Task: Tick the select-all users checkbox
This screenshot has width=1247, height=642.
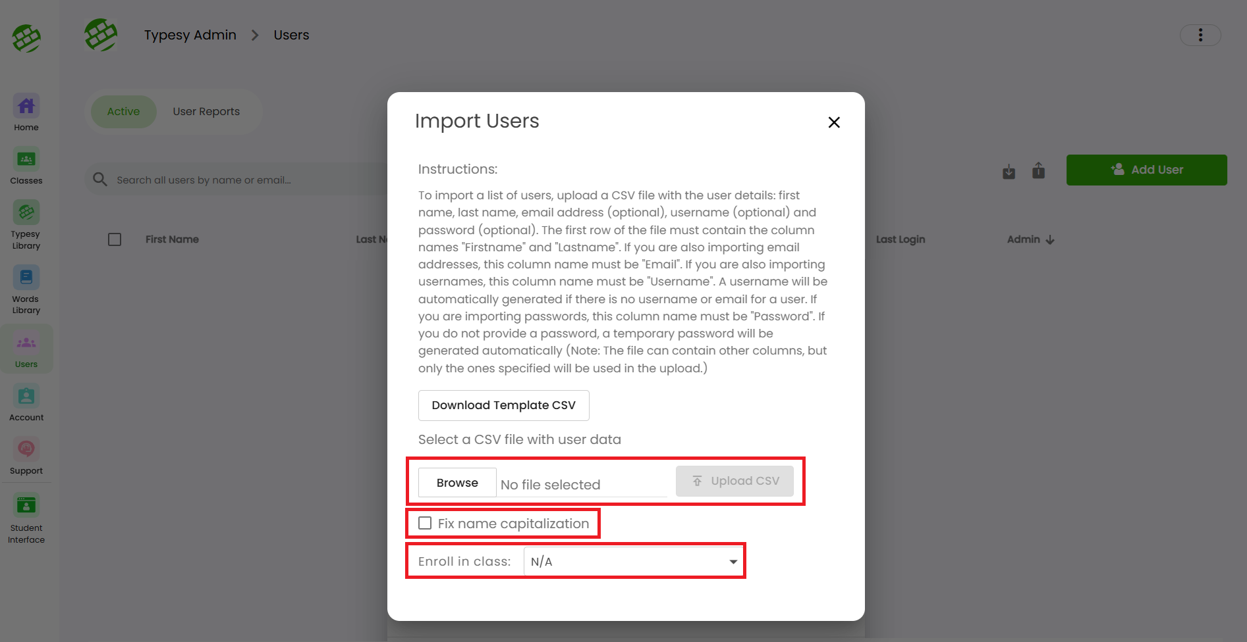Action: (x=115, y=239)
